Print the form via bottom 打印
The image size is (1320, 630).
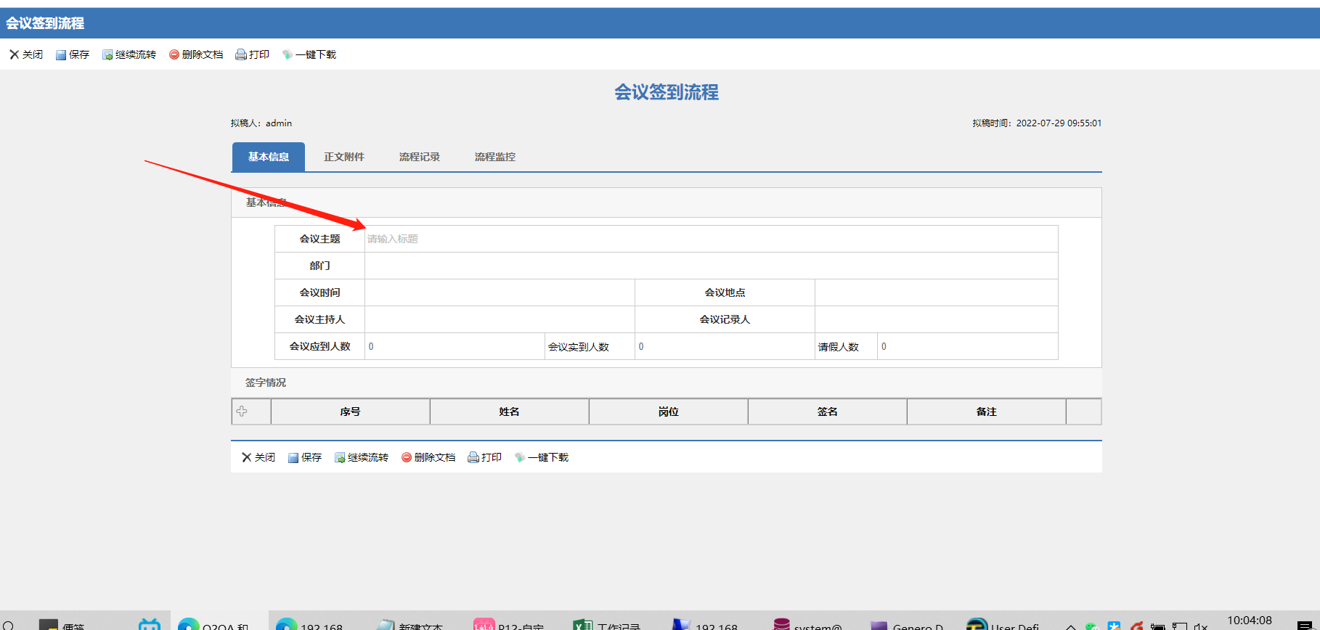(x=485, y=457)
